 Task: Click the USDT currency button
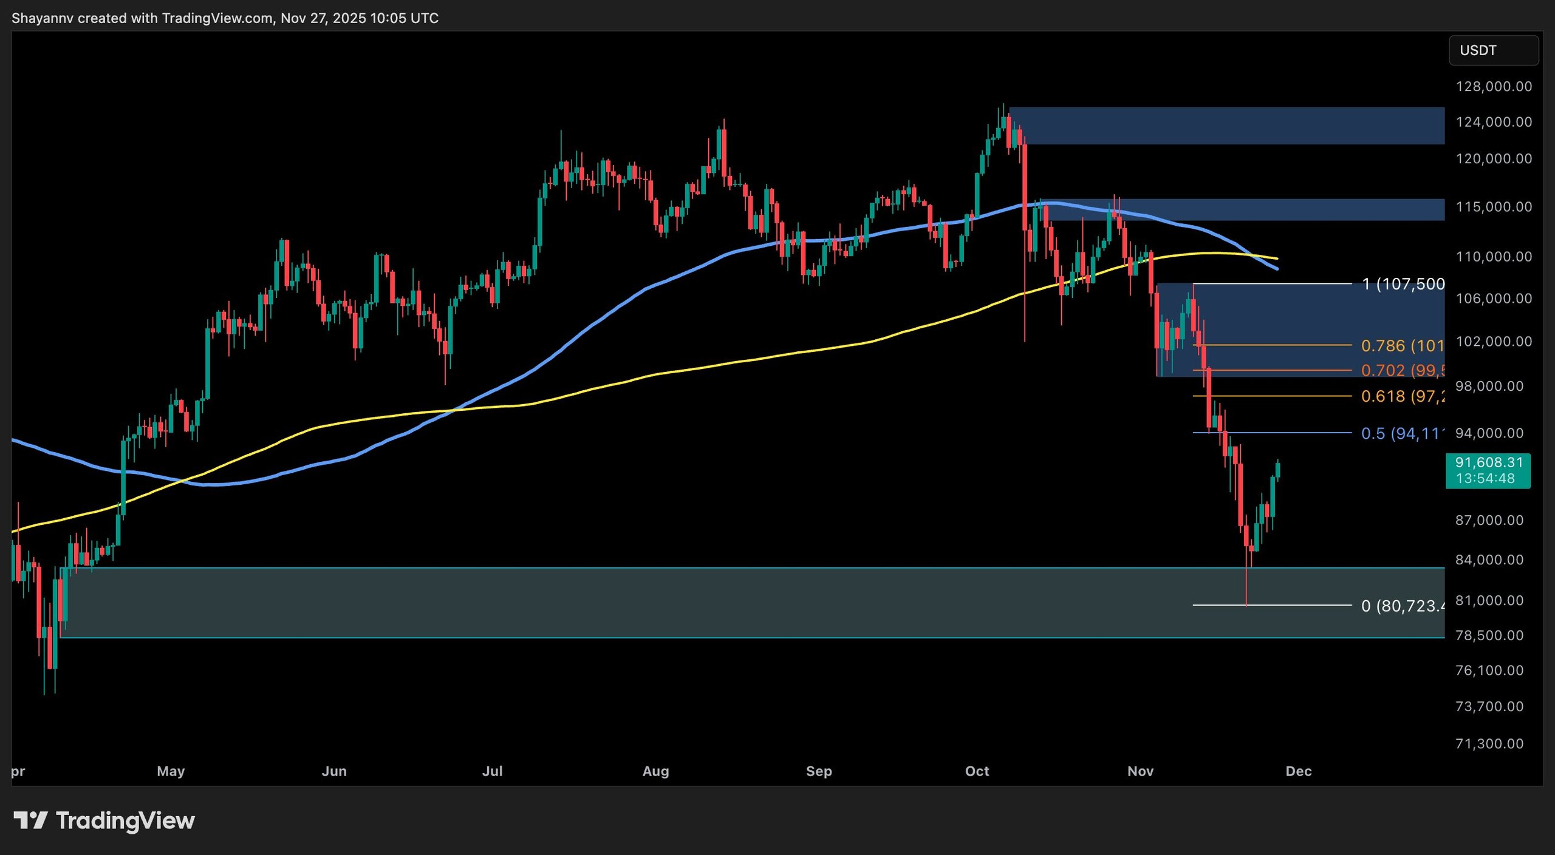point(1493,50)
